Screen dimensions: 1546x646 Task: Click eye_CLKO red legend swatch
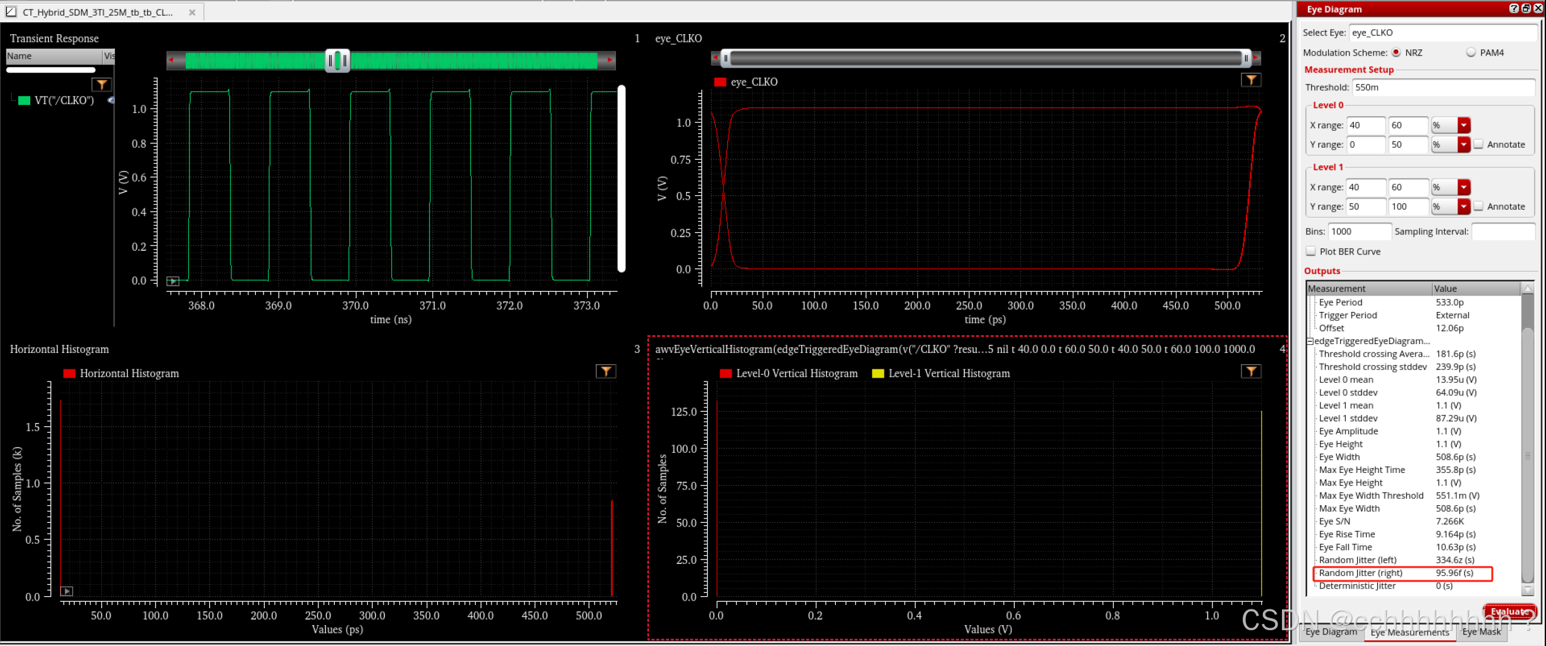720,82
